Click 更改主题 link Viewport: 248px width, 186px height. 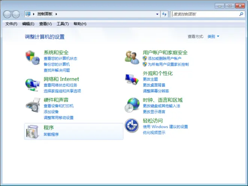pos(150,79)
